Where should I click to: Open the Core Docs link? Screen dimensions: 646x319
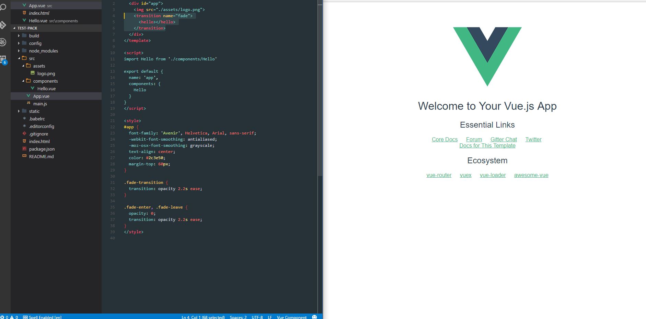pyautogui.click(x=445, y=139)
